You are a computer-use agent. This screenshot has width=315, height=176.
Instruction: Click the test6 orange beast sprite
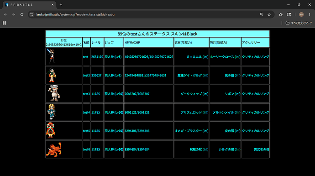[x=53, y=149]
